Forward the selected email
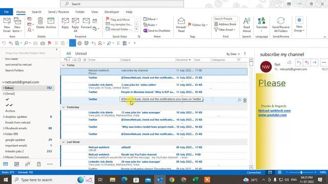The image size is (328, 184). click(x=86, y=23)
